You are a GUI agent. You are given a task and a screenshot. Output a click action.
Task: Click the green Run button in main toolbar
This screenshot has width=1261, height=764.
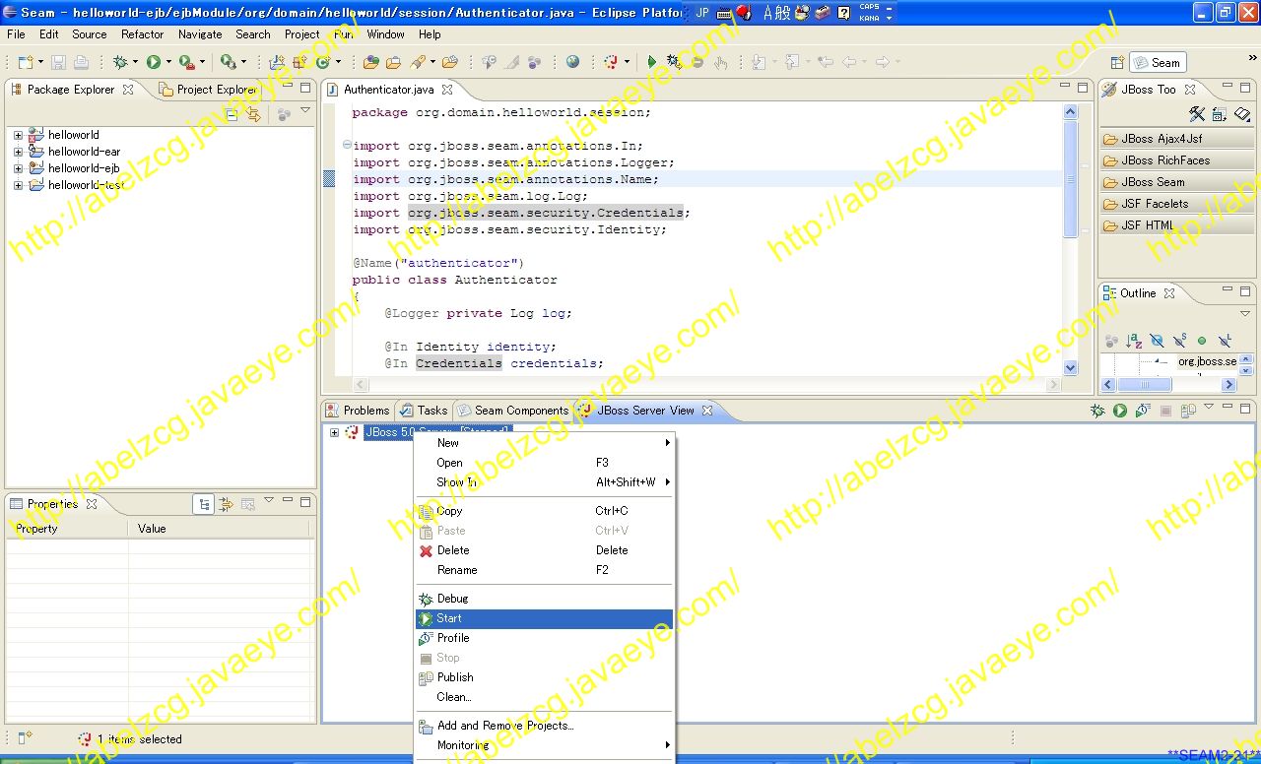pyautogui.click(x=154, y=62)
